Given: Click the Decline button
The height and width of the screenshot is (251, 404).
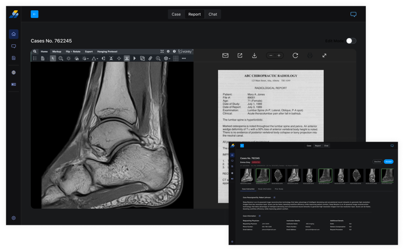Looking at the screenshot, I should point(377,161).
